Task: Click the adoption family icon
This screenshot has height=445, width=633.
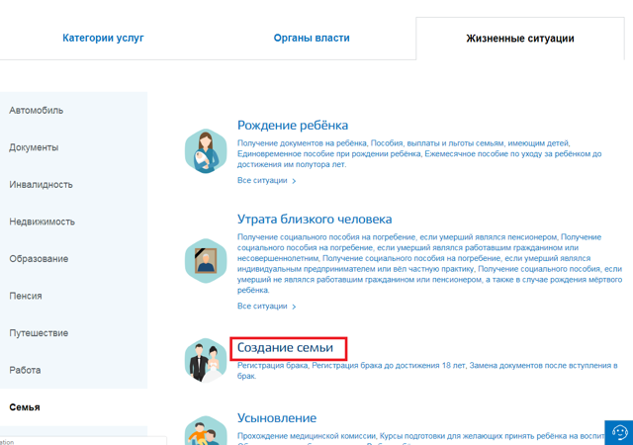Action: [x=206, y=430]
